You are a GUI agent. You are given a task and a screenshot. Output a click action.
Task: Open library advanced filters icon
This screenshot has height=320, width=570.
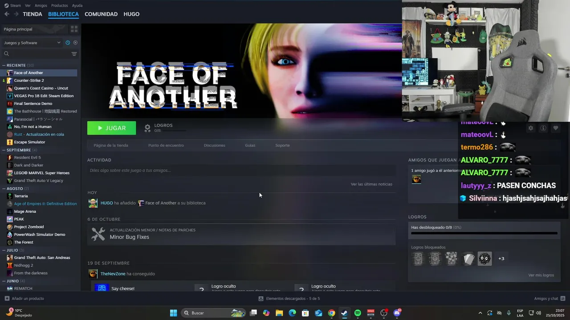(74, 54)
